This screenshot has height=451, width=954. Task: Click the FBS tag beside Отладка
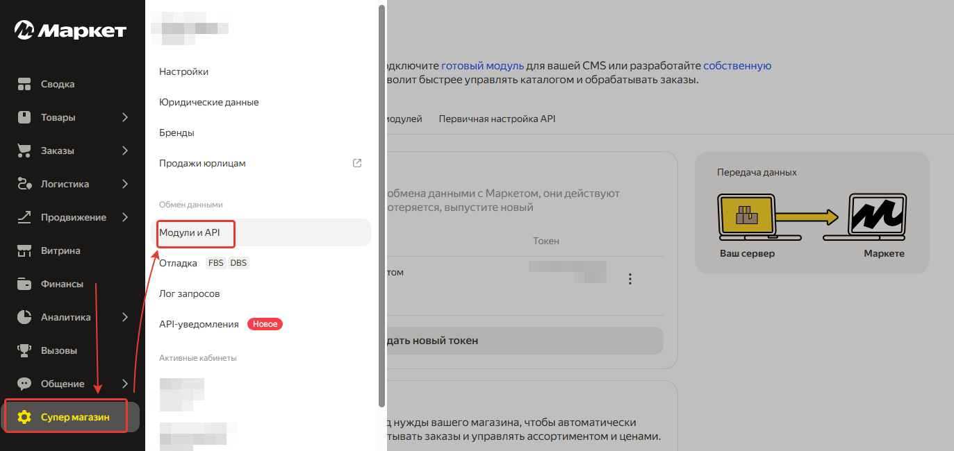215,263
